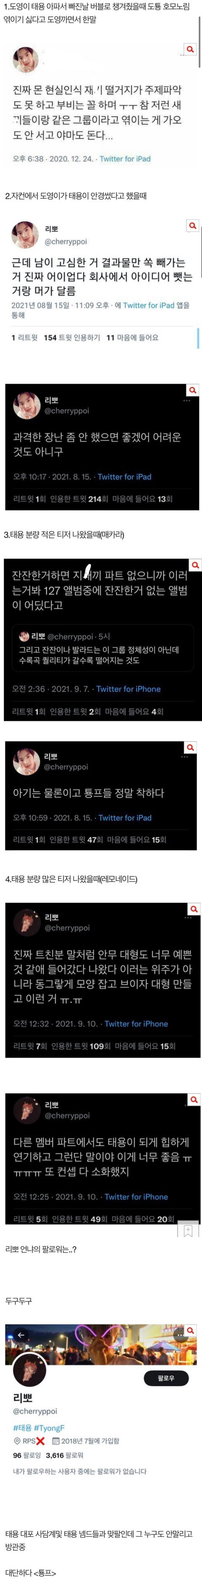The height and width of the screenshot is (1579, 202).
Task: Click magnifier on 아기는 물론이고 tweet
Action: tap(191, 748)
